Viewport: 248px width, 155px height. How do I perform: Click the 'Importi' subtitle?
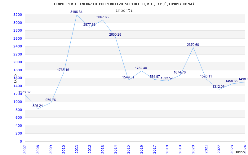coord(124,11)
